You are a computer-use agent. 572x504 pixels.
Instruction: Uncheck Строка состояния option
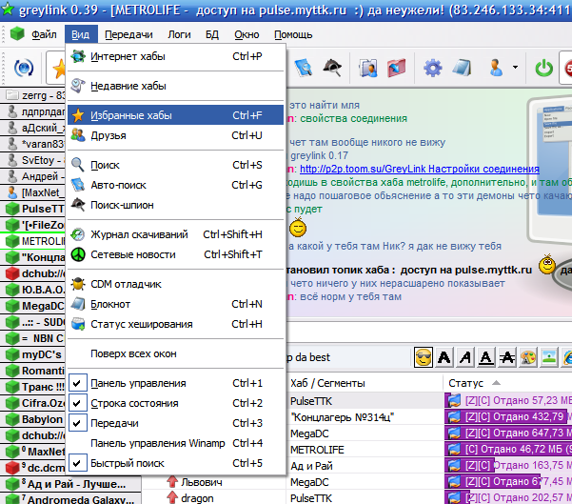point(175,403)
